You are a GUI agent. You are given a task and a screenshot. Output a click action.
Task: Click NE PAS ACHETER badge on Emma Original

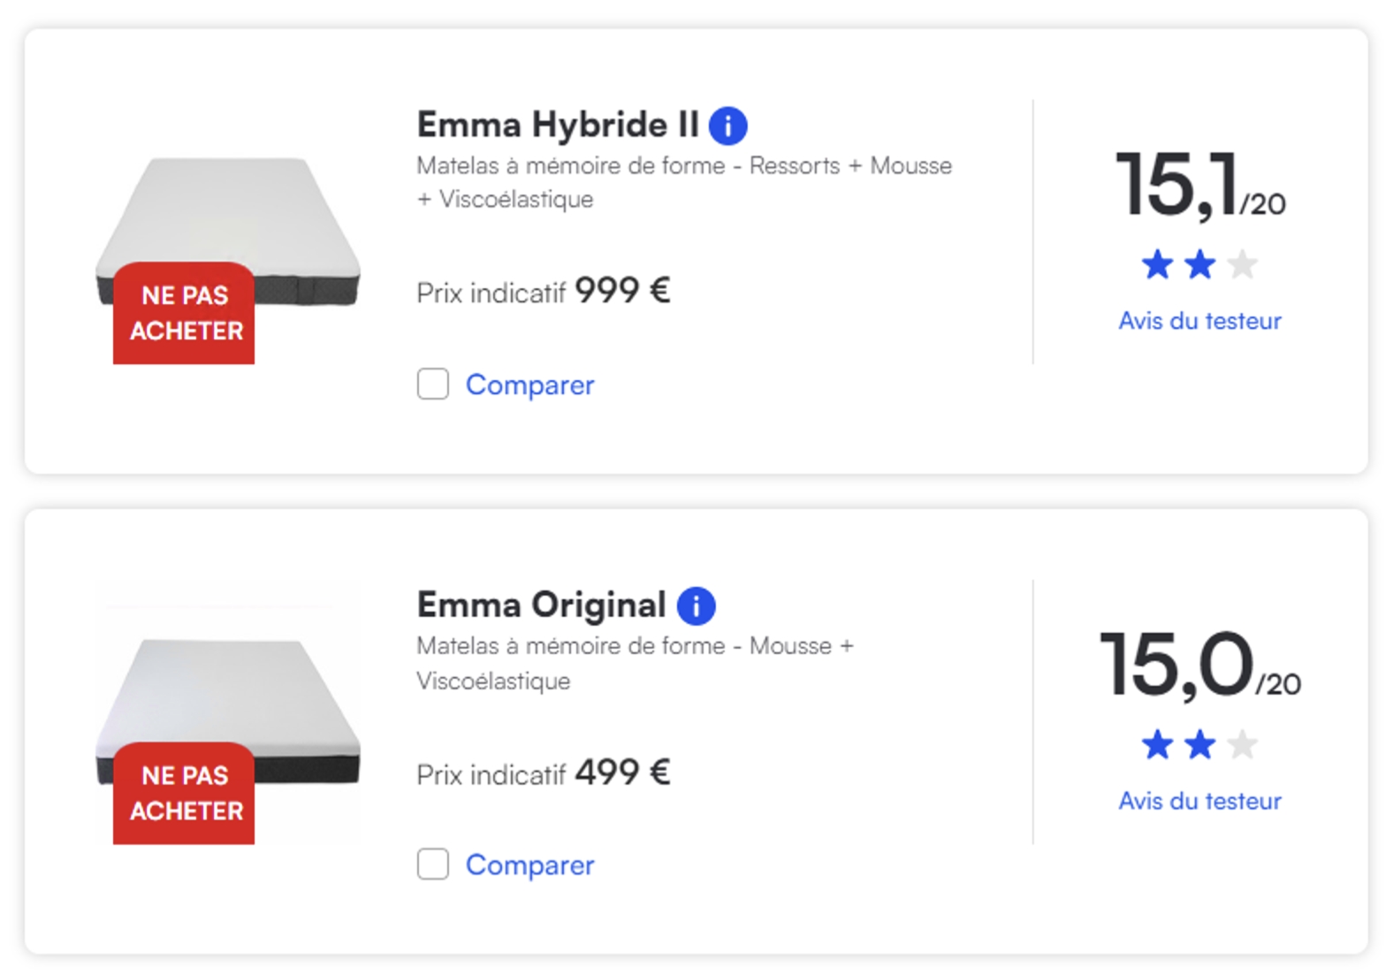(184, 794)
